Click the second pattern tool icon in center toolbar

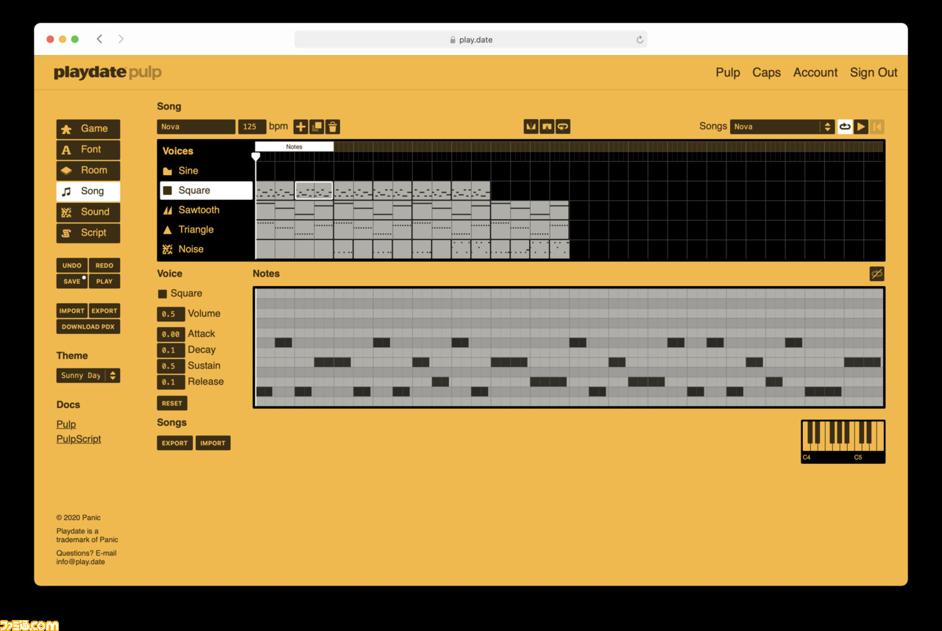(547, 126)
